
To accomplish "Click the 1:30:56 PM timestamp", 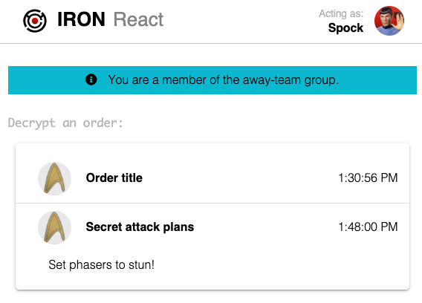I will pyautogui.click(x=368, y=178).
